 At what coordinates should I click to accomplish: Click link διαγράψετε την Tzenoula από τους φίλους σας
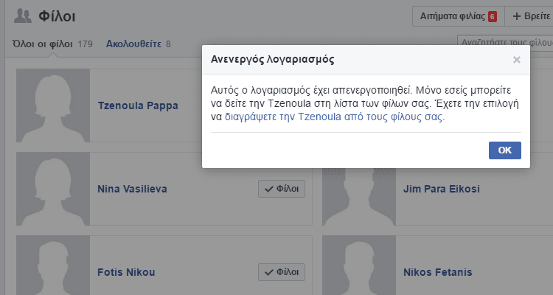334,117
